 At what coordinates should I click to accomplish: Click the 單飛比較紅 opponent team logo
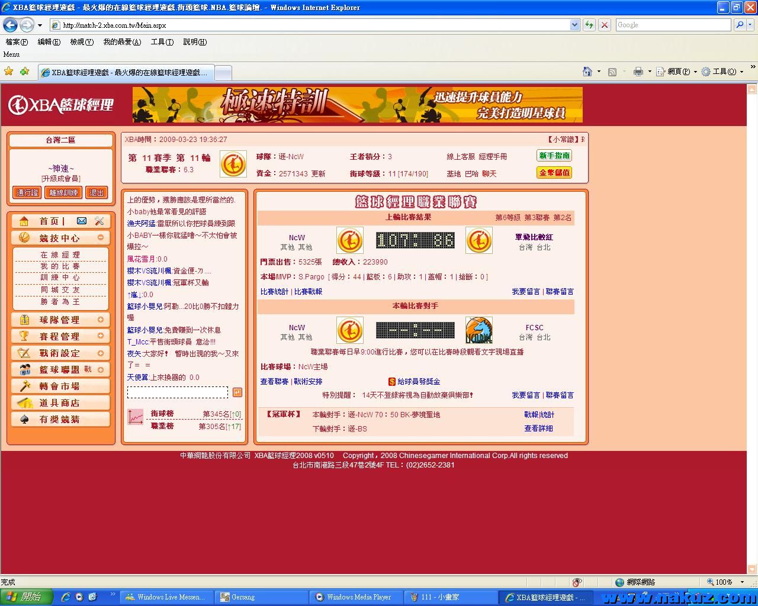[x=478, y=240]
